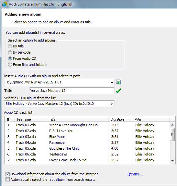Click the track list scrollbar thumb

[172, 134]
